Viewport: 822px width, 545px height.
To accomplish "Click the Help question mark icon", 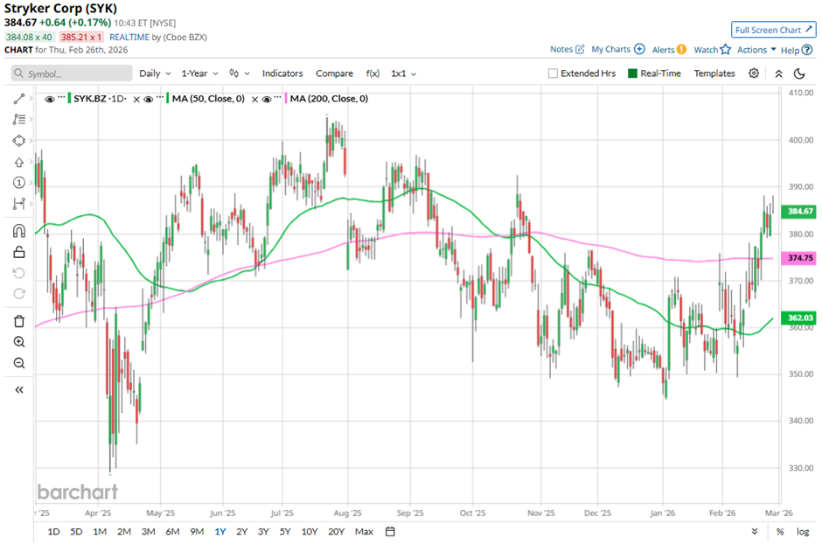I will click(807, 50).
